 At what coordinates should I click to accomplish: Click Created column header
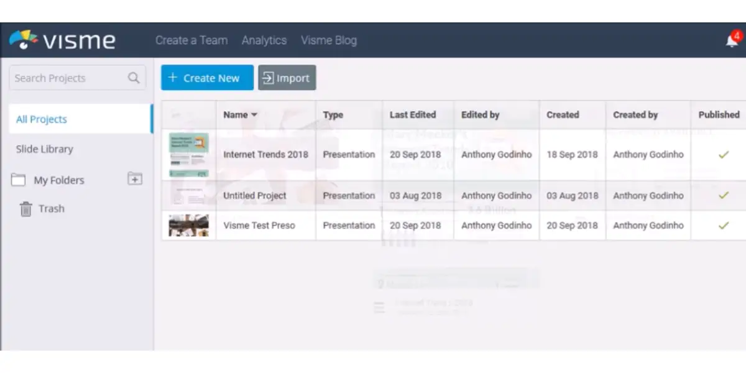563,114
